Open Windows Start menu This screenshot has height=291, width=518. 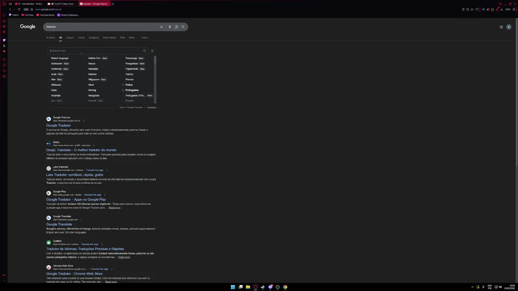pyautogui.click(x=233, y=287)
